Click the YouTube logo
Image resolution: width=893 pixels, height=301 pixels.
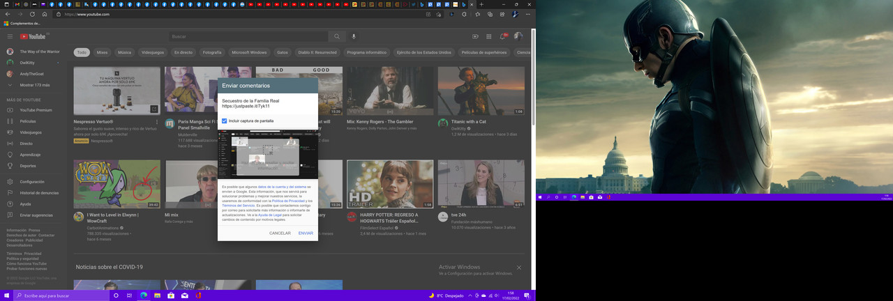point(33,36)
